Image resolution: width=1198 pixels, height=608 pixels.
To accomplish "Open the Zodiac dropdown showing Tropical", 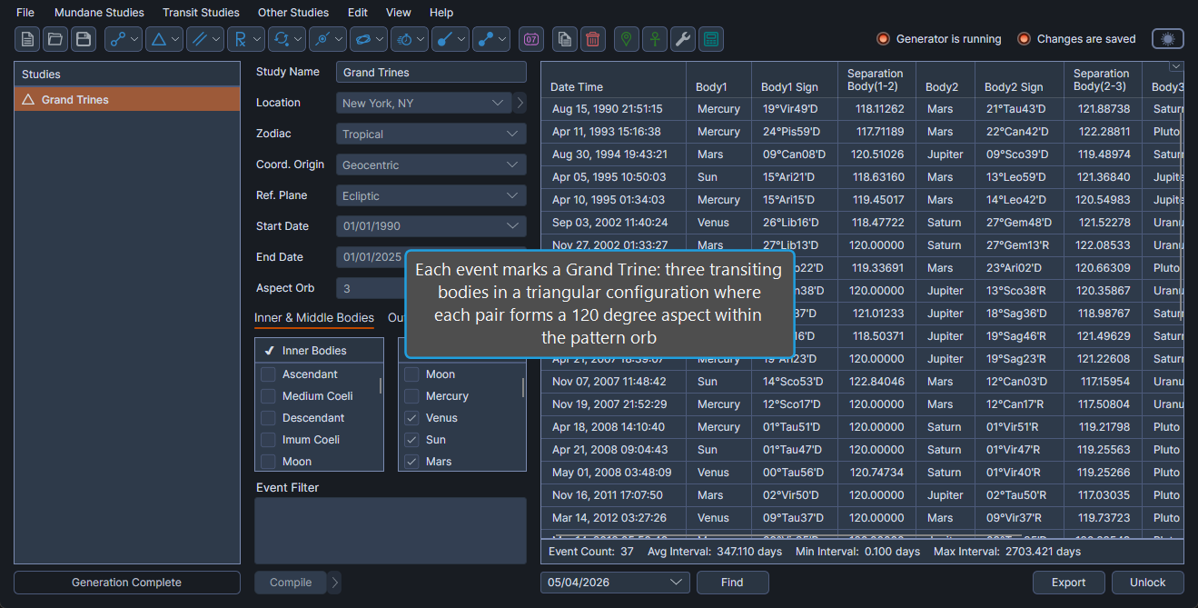I will pos(431,135).
